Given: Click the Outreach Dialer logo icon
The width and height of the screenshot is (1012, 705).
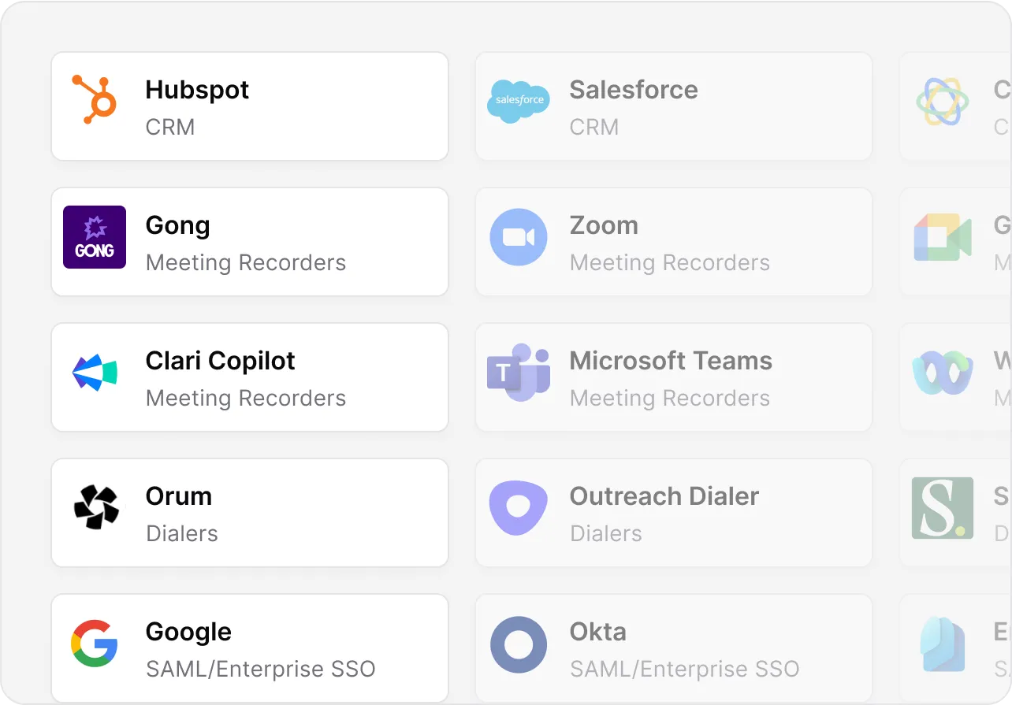Looking at the screenshot, I should [519, 508].
